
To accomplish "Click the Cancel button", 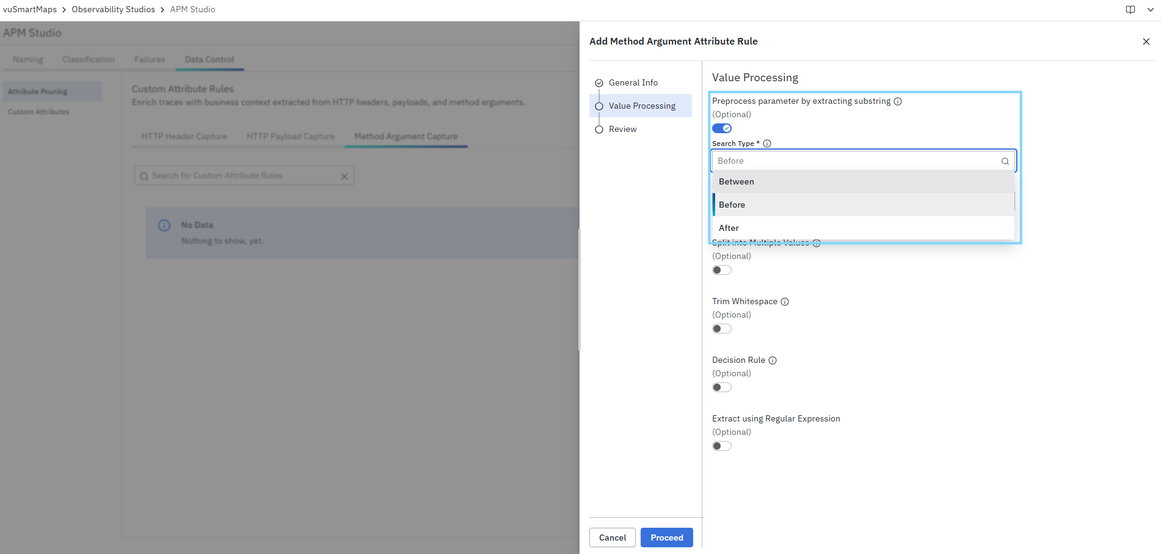I will pyautogui.click(x=613, y=538).
